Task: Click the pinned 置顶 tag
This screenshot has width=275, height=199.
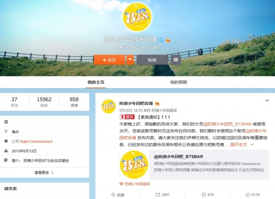Action: (127, 117)
